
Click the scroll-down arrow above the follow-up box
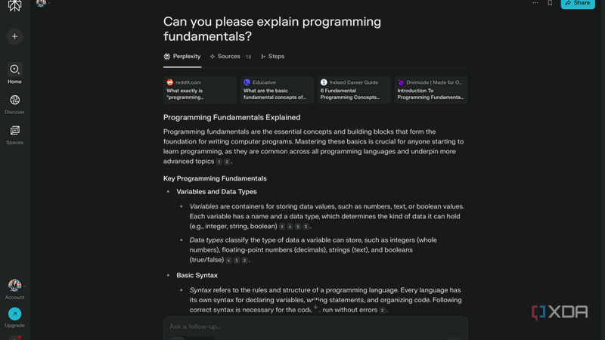coord(315,306)
